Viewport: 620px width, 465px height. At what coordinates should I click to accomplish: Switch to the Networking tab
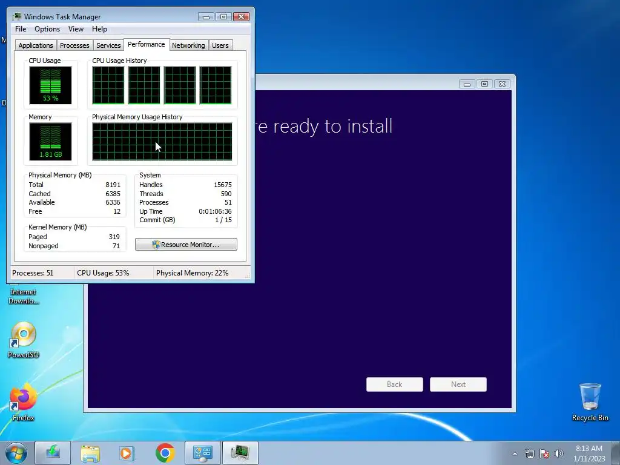click(x=188, y=45)
